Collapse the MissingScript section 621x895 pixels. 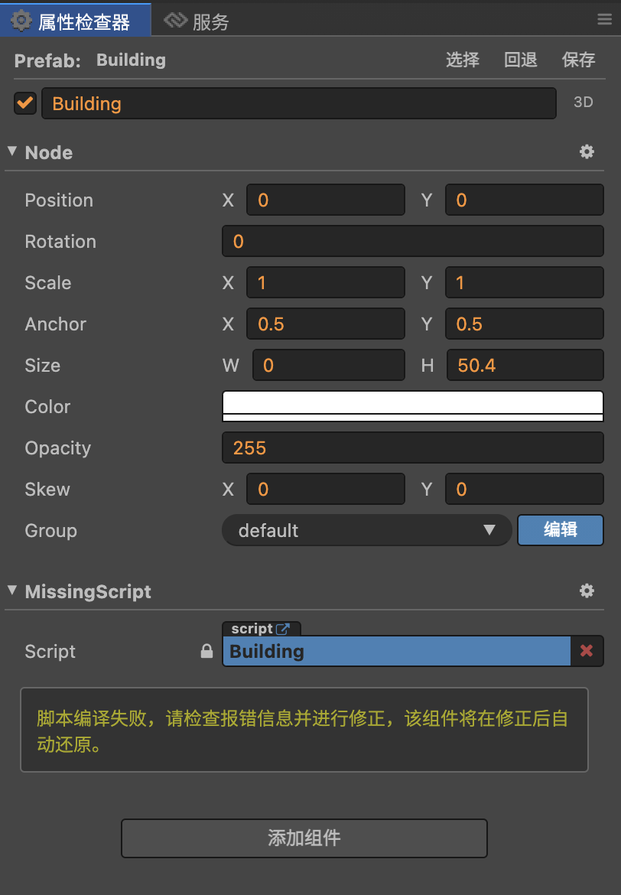coord(12,591)
